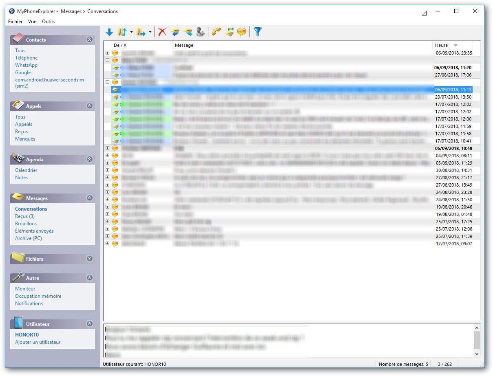This screenshot has width=493, height=376.
Task: Go to Brouillons messages
Action: point(26,224)
